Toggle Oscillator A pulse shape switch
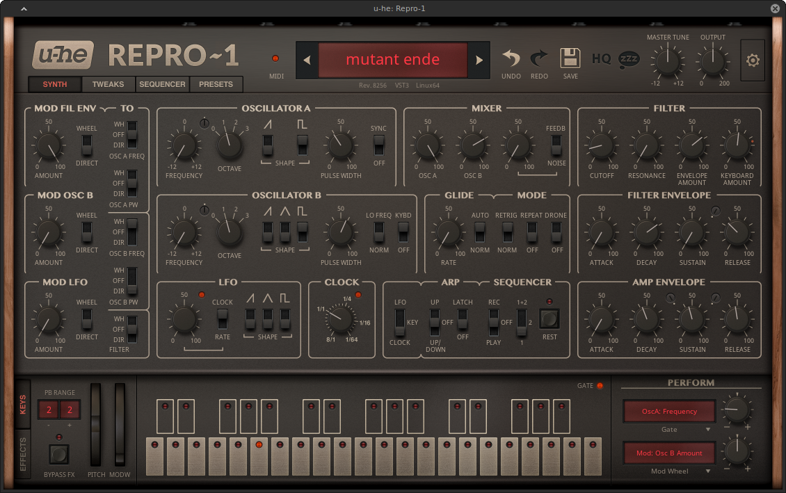 coord(303,145)
